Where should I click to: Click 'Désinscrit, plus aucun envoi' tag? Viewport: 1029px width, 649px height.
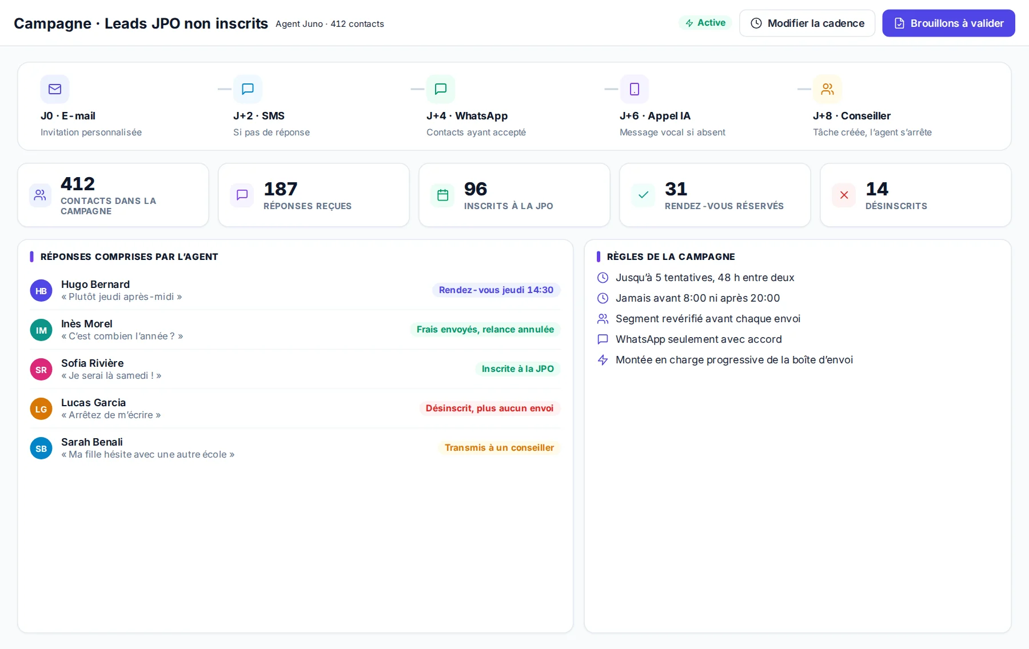pyautogui.click(x=490, y=408)
